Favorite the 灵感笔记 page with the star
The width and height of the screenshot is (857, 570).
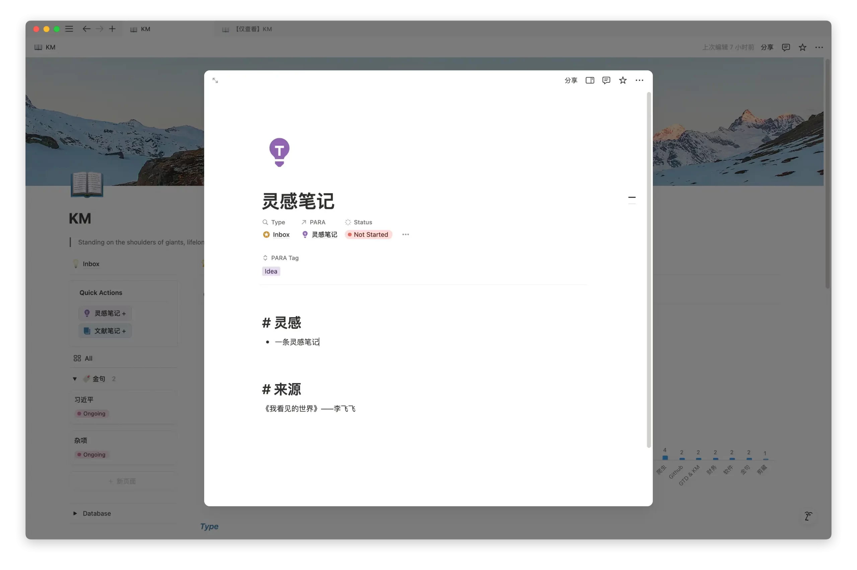pyautogui.click(x=623, y=80)
